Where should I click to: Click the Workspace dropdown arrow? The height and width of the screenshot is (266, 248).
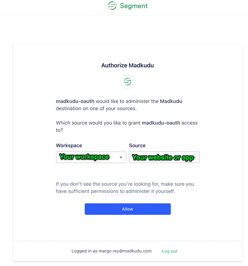[x=121, y=157]
